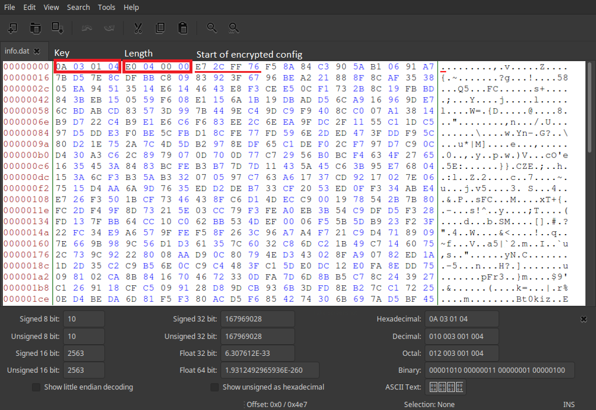Enable Show little endian decoding
This screenshot has width=596, height=410.
point(36,387)
